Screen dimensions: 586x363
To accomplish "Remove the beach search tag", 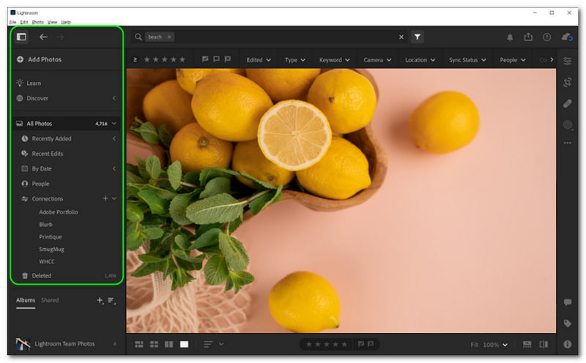I will pos(169,37).
